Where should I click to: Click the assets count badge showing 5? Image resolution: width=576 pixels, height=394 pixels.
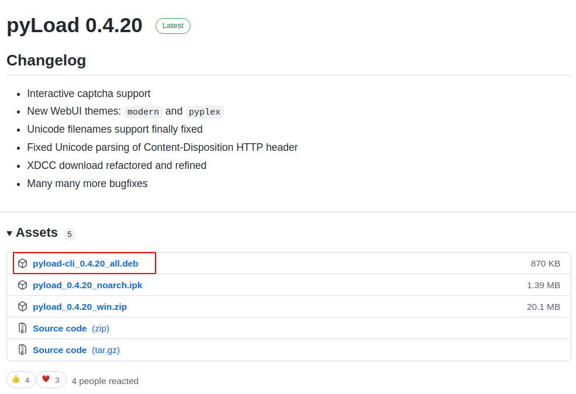click(x=69, y=234)
